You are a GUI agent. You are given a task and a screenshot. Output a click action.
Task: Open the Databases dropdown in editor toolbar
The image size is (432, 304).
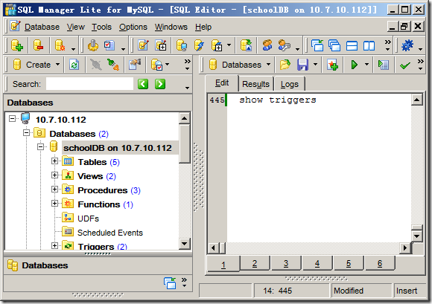(x=239, y=65)
